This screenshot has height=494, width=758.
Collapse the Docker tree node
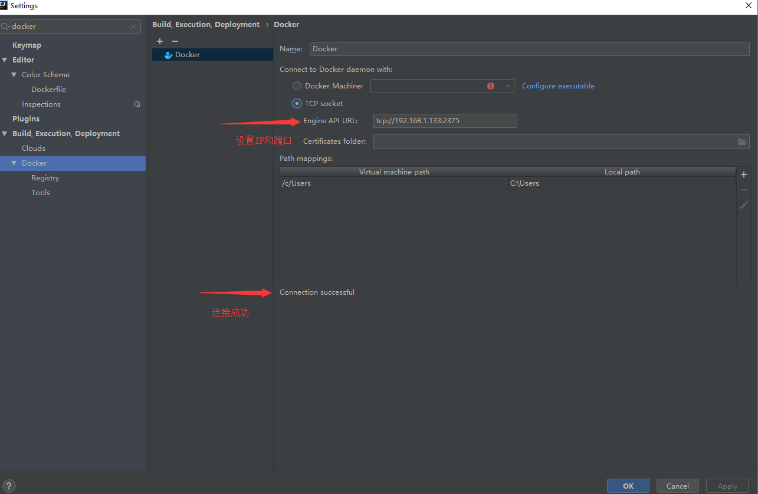(x=14, y=163)
